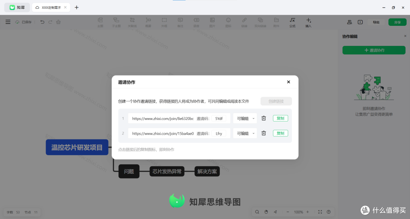Delete invite link 5Ydf row
Viewport: 410px width, 219px height.
click(x=263, y=118)
